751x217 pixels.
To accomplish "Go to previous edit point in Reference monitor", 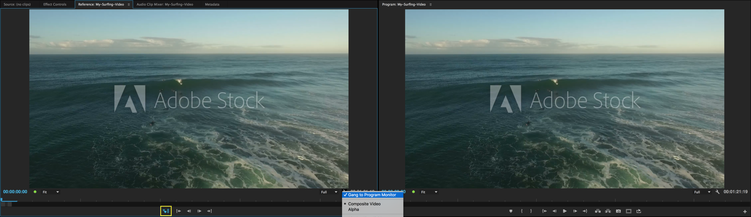I will 178,211.
